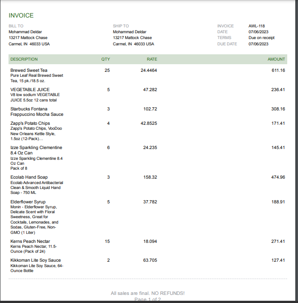Click the INVOICE title heading
Image resolution: width=298 pixels, height=303 pixels.
(x=21, y=15)
